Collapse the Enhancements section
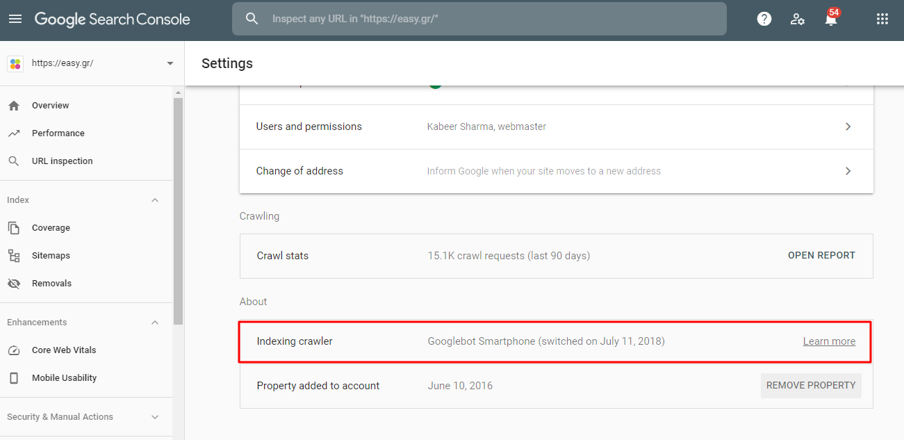The width and height of the screenshot is (904, 440). [x=155, y=323]
